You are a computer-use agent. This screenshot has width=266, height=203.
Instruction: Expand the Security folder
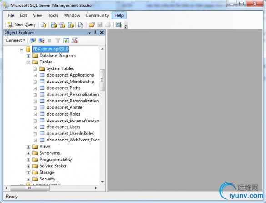click(x=28, y=179)
